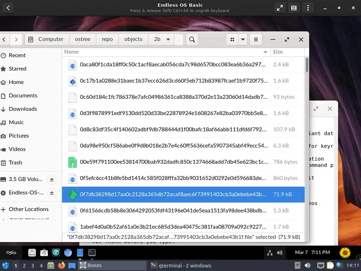This screenshot has height=271, width=361.
Task: Open the blue document app in Endless taskbar
Action: click(80, 253)
